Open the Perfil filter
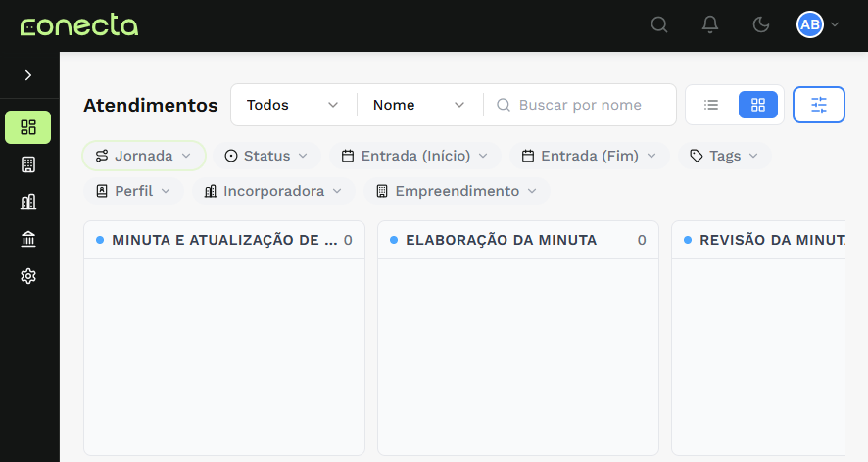The height and width of the screenshot is (462, 868). click(x=133, y=191)
